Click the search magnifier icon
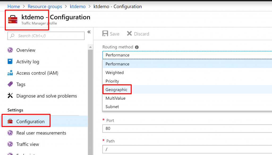This screenshot has height=155, width=272. 12,36
